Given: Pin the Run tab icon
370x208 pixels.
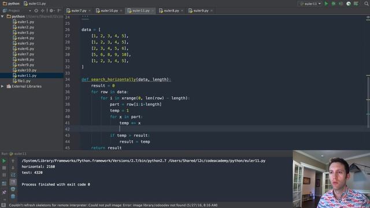Looking at the screenshot, I should (x=4, y=192).
